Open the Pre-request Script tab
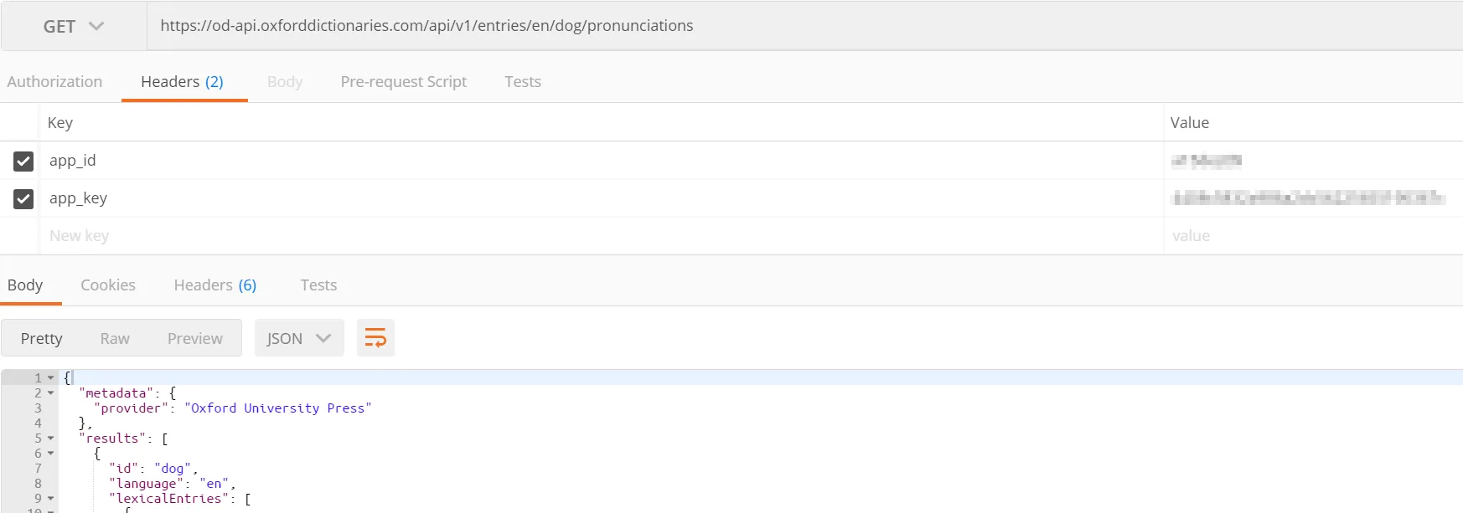This screenshot has width=1463, height=513. (403, 82)
